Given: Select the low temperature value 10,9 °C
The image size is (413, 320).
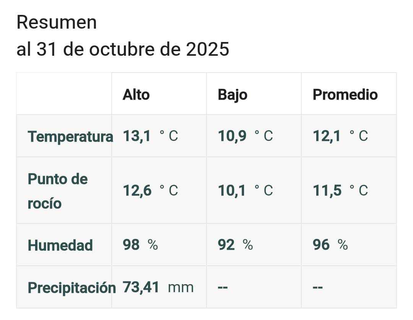Looking at the screenshot, I should (x=245, y=136).
